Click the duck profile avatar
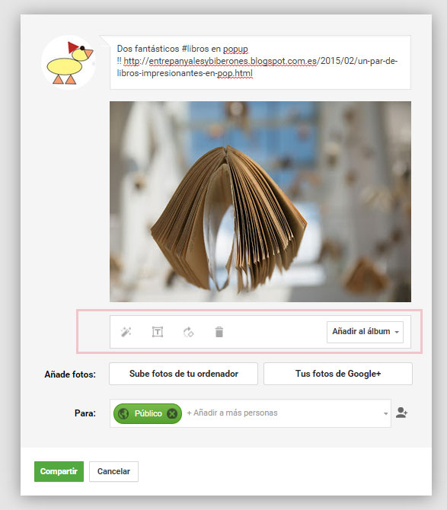Image resolution: width=447 pixels, height=510 pixels. [x=69, y=62]
